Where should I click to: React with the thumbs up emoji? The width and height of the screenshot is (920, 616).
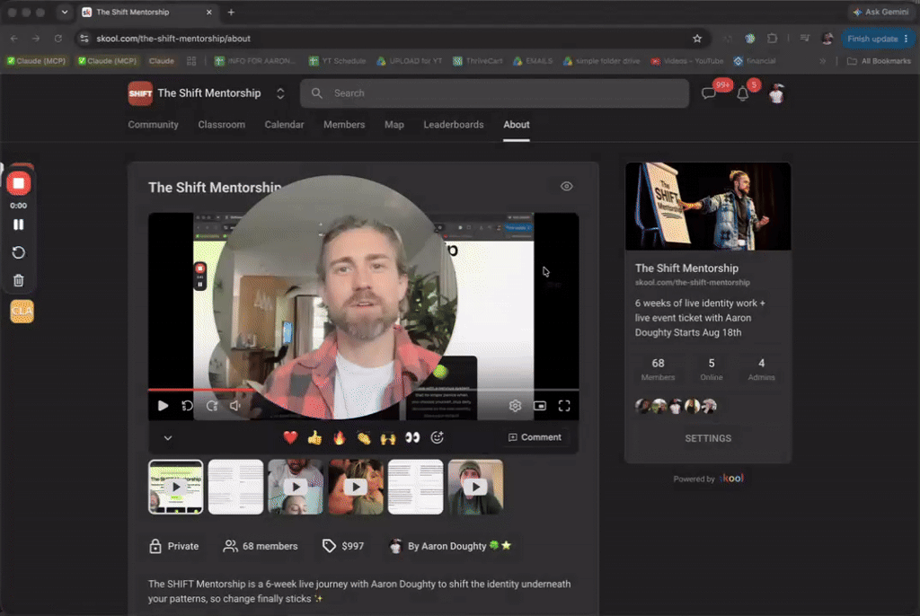[x=314, y=437]
